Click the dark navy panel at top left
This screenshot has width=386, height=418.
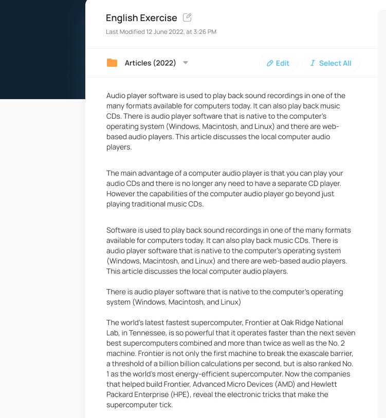42,49
